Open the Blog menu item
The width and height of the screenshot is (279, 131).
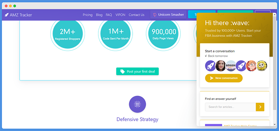pyautogui.click(x=99, y=15)
